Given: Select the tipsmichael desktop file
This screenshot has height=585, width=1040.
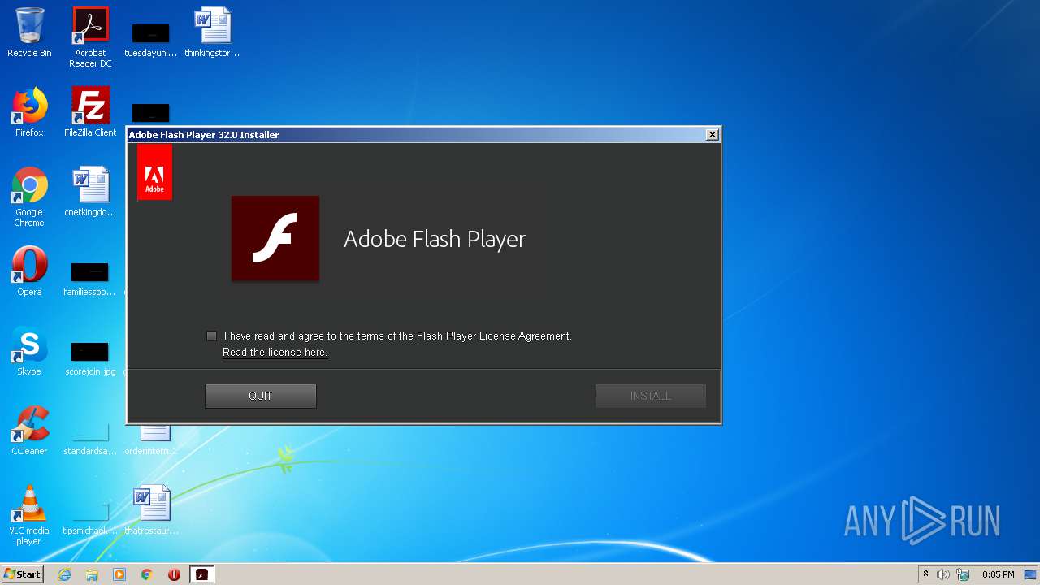Looking at the screenshot, I should pos(90,517).
